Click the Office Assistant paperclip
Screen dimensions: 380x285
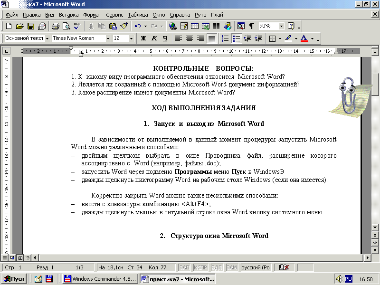[x=350, y=97]
